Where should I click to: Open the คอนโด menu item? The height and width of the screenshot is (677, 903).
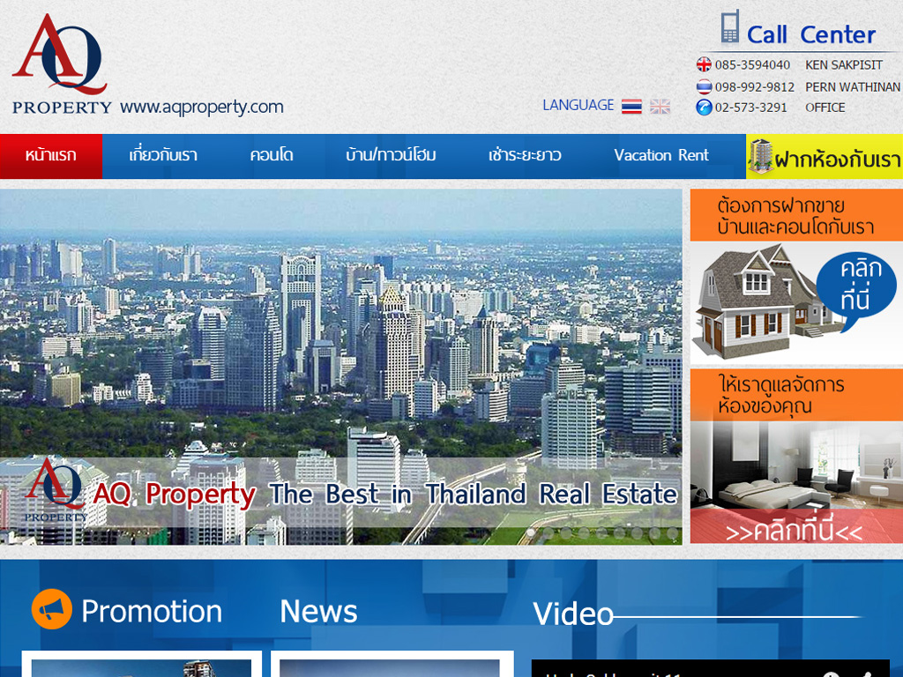pos(272,156)
